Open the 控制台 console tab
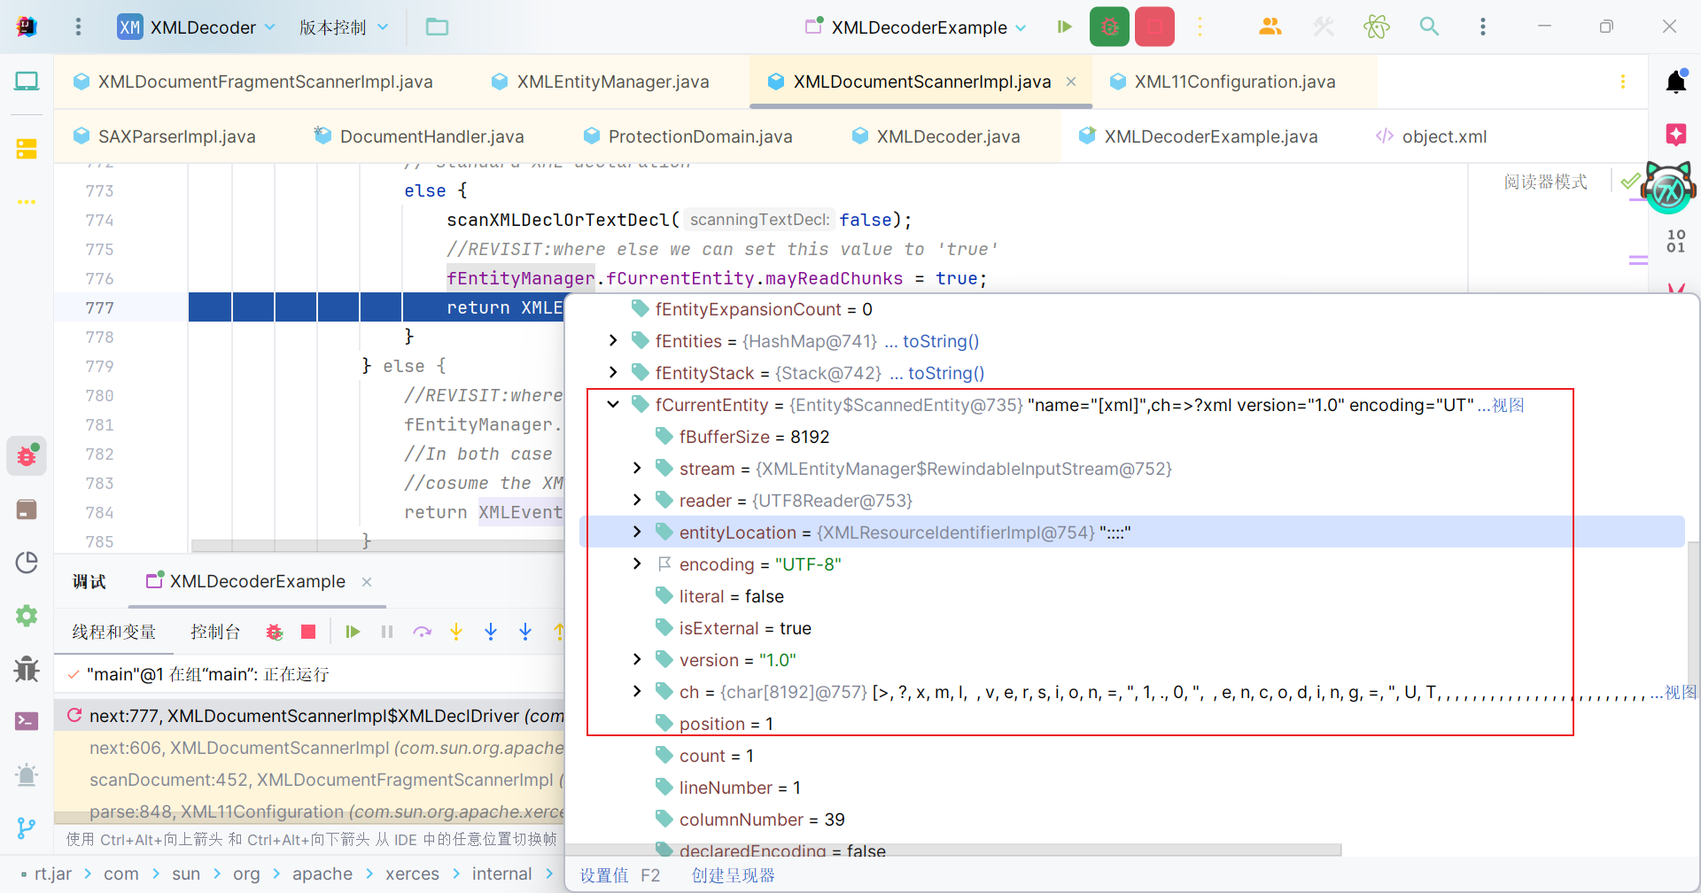The image size is (1701, 893). click(215, 632)
